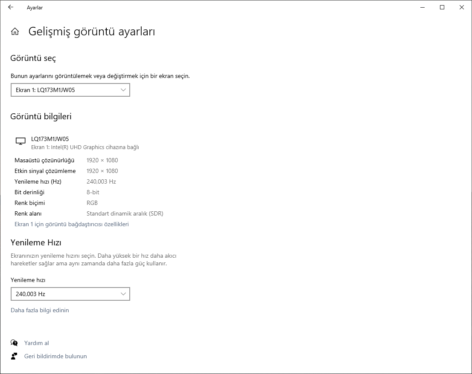Image resolution: width=472 pixels, height=374 pixels.
Task: Click the monitor icon beside LQ173M1JW05
Action: 20,141
